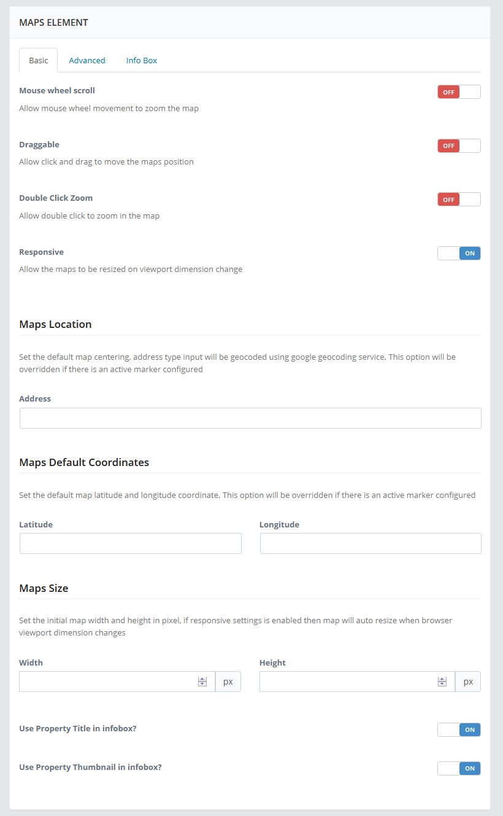Click the px unit label beside Height

468,682
